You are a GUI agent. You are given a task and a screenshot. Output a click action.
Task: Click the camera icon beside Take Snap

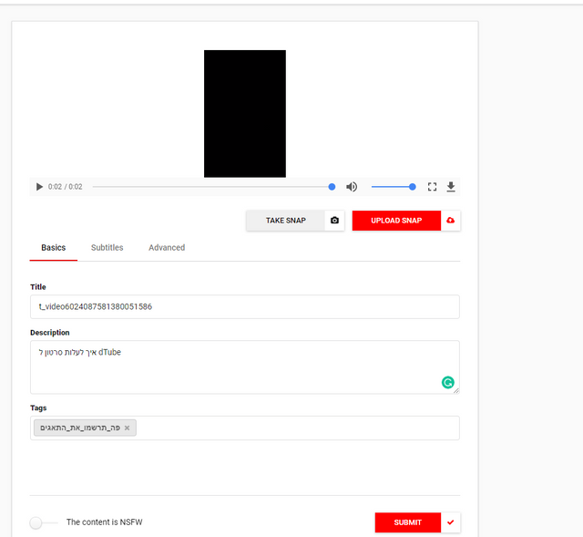pyautogui.click(x=334, y=221)
